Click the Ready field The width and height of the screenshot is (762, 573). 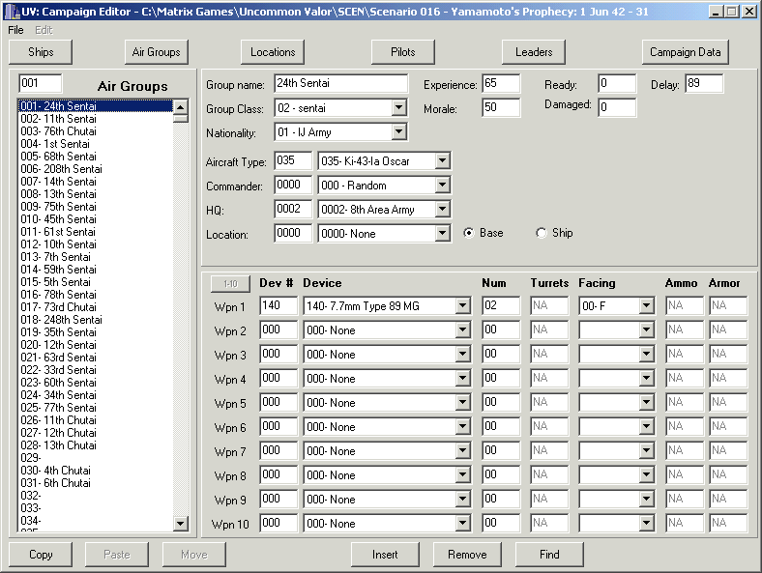(617, 83)
